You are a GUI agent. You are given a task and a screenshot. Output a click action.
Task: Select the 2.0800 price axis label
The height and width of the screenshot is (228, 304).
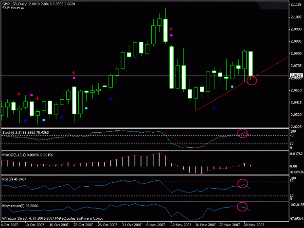click(296, 53)
